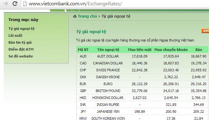
Task: Click the browser reload icon
Action: [15, 3]
